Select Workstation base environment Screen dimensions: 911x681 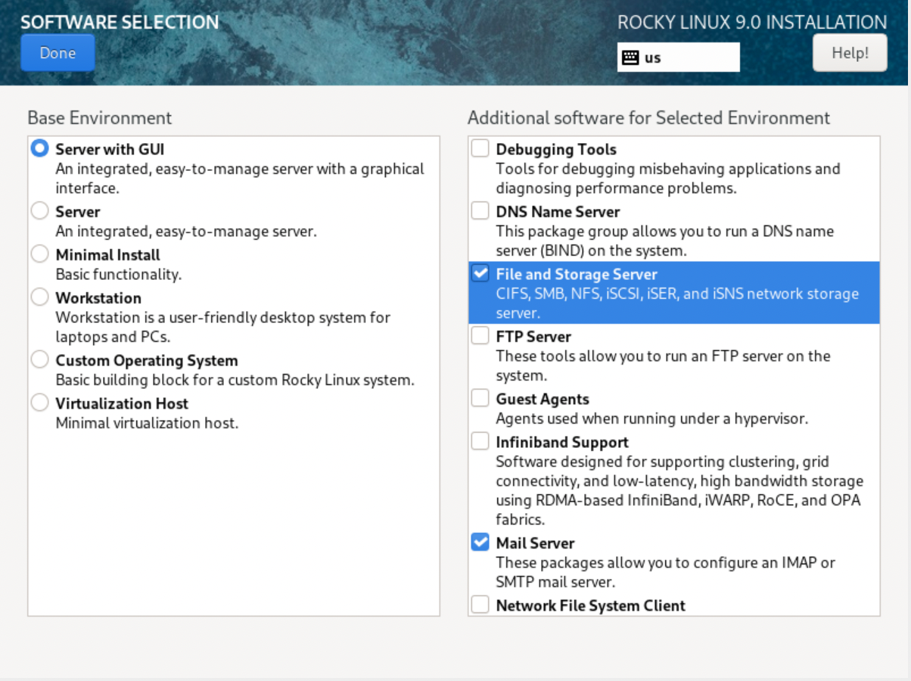(x=39, y=297)
